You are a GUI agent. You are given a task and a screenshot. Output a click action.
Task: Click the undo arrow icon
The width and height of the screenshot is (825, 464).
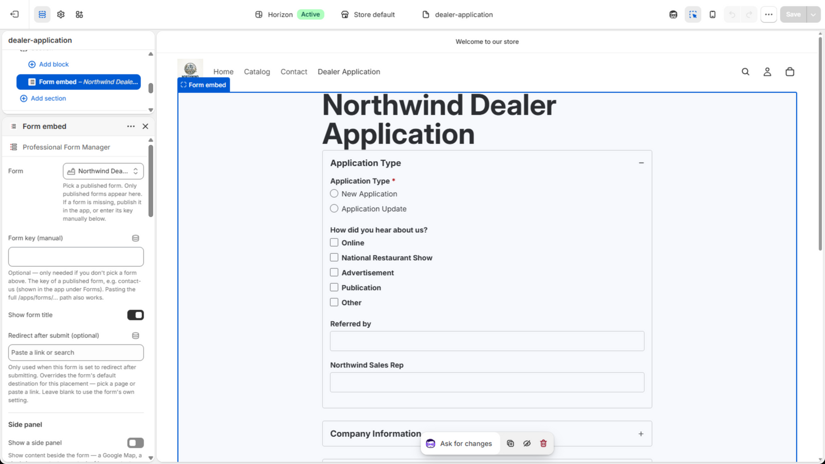coord(732,14)
